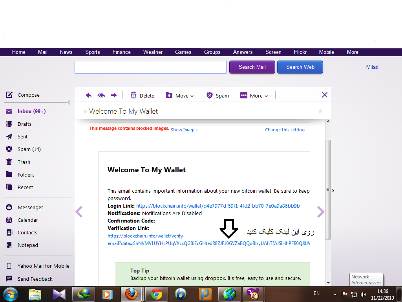Collapse the left sidebar with chevron
Screen dimensions: 402x302
[x=69, y=103]
